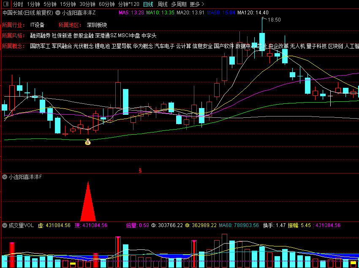Expand the 小连阳喜洋洋F indicator dropdown
359x268 pixels.
coord(5,177)
